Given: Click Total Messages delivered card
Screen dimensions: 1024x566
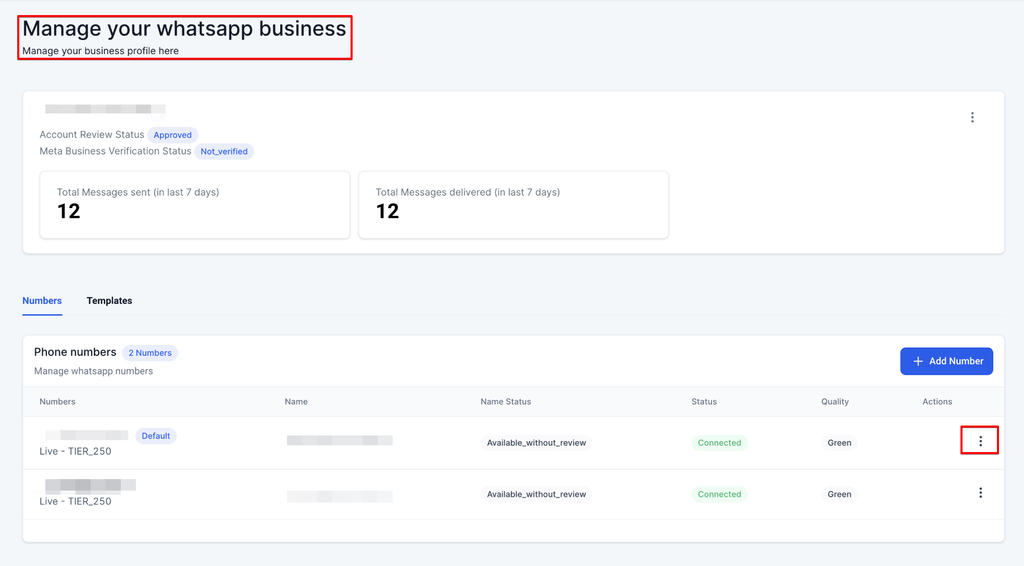Looking at the screenshot, I should click(x=514, y=205).
